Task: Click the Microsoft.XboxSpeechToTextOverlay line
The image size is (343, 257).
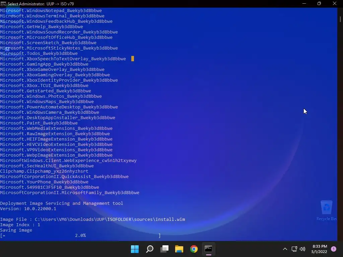Action: click(63, 59)
